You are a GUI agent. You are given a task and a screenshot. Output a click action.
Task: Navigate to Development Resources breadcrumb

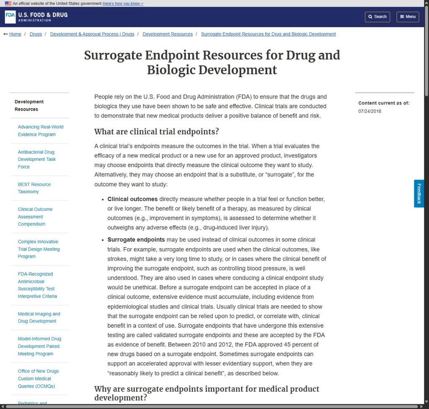pyautogui.click(x=168, y=34)
